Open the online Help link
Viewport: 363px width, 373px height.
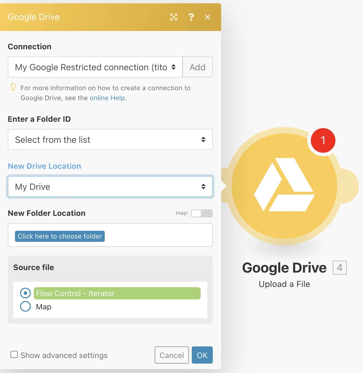(107, 98)
